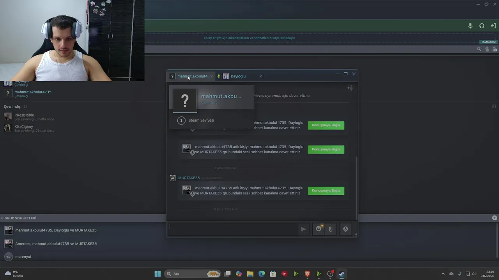Focus the chat message input field
Screen dimensions: 499x280
pos(233,229)
